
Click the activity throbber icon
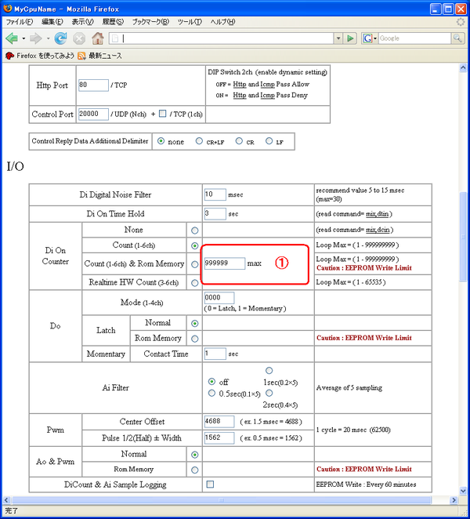click(461, 22)
